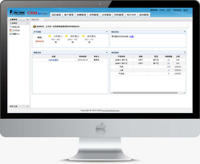
Task: Click the briefcase icon beside the welcome message
Action: click(34, 26)
